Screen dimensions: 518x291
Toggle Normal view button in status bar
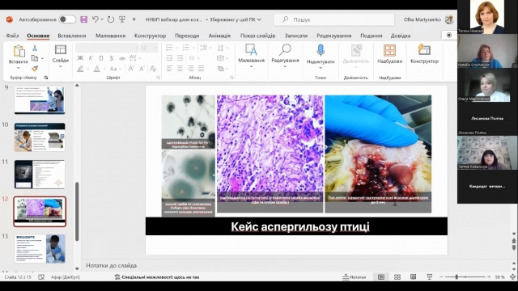381,277
